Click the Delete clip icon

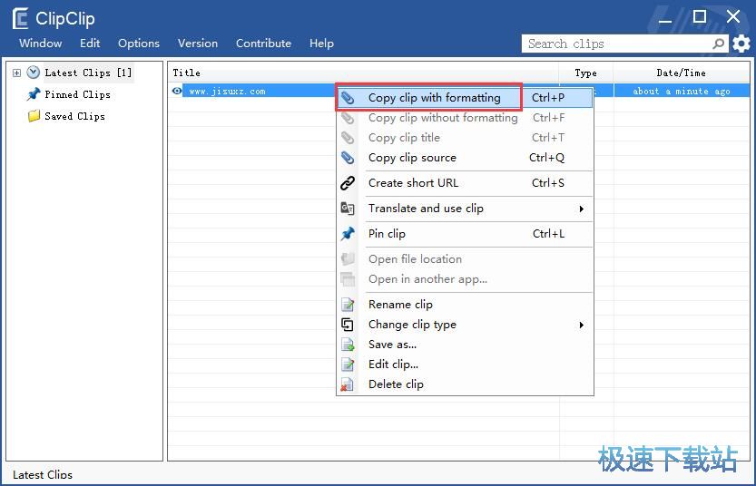pyautogui.click(x=347, y=384)
